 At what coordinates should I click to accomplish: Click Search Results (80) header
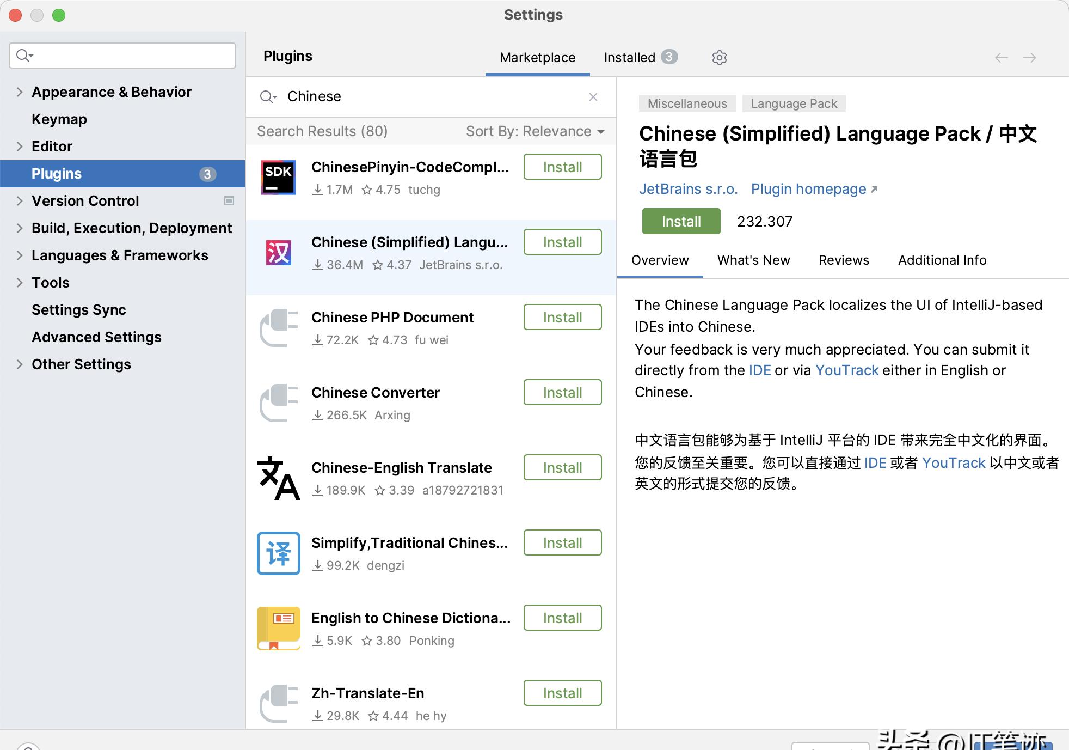[x=322, y=131]
